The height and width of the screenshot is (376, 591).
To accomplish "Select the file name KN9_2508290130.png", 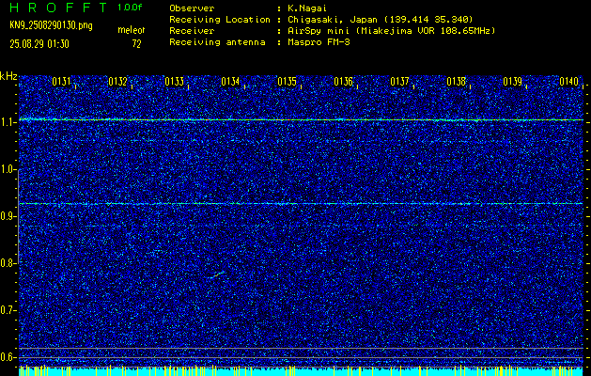I will pos(51,25).
